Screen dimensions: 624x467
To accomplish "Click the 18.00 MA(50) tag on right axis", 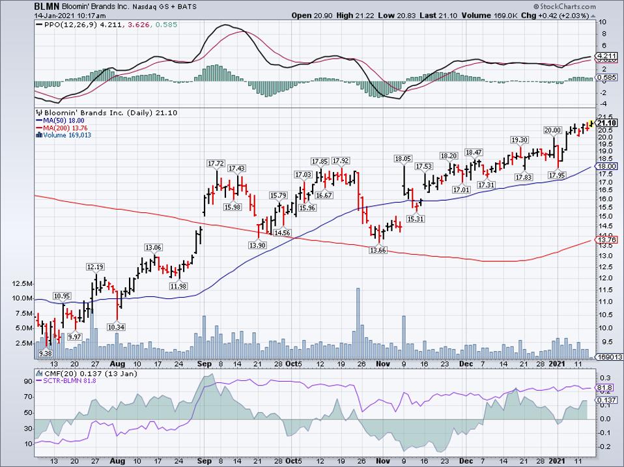I will pos(607,167).
